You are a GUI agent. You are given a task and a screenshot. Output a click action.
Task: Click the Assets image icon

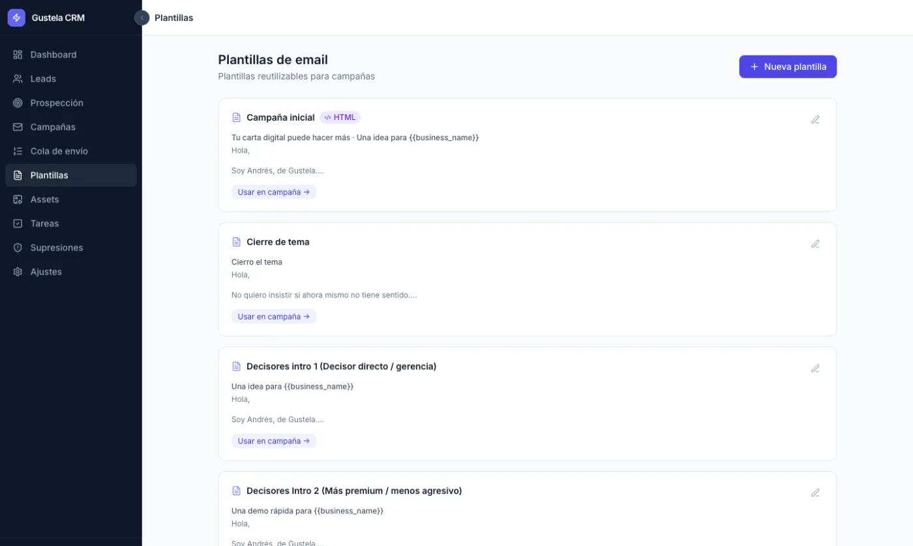click(18, 200)
